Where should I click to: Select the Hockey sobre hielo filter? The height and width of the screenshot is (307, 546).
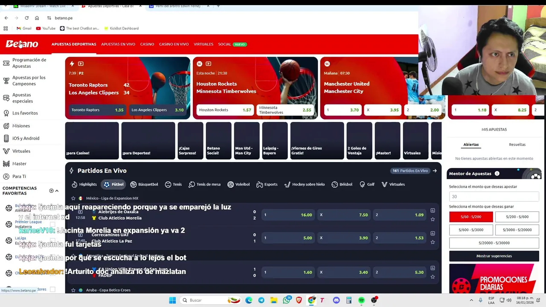click(x=304, y=184)
